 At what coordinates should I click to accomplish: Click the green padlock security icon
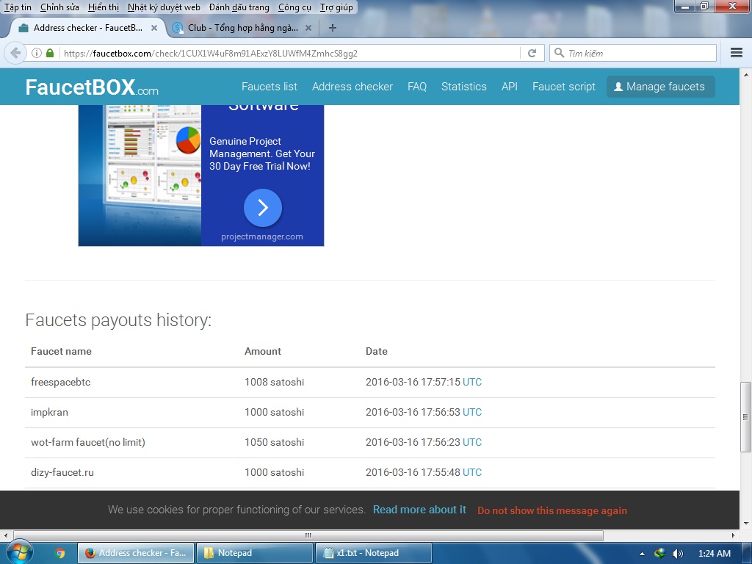pos(50,53)
